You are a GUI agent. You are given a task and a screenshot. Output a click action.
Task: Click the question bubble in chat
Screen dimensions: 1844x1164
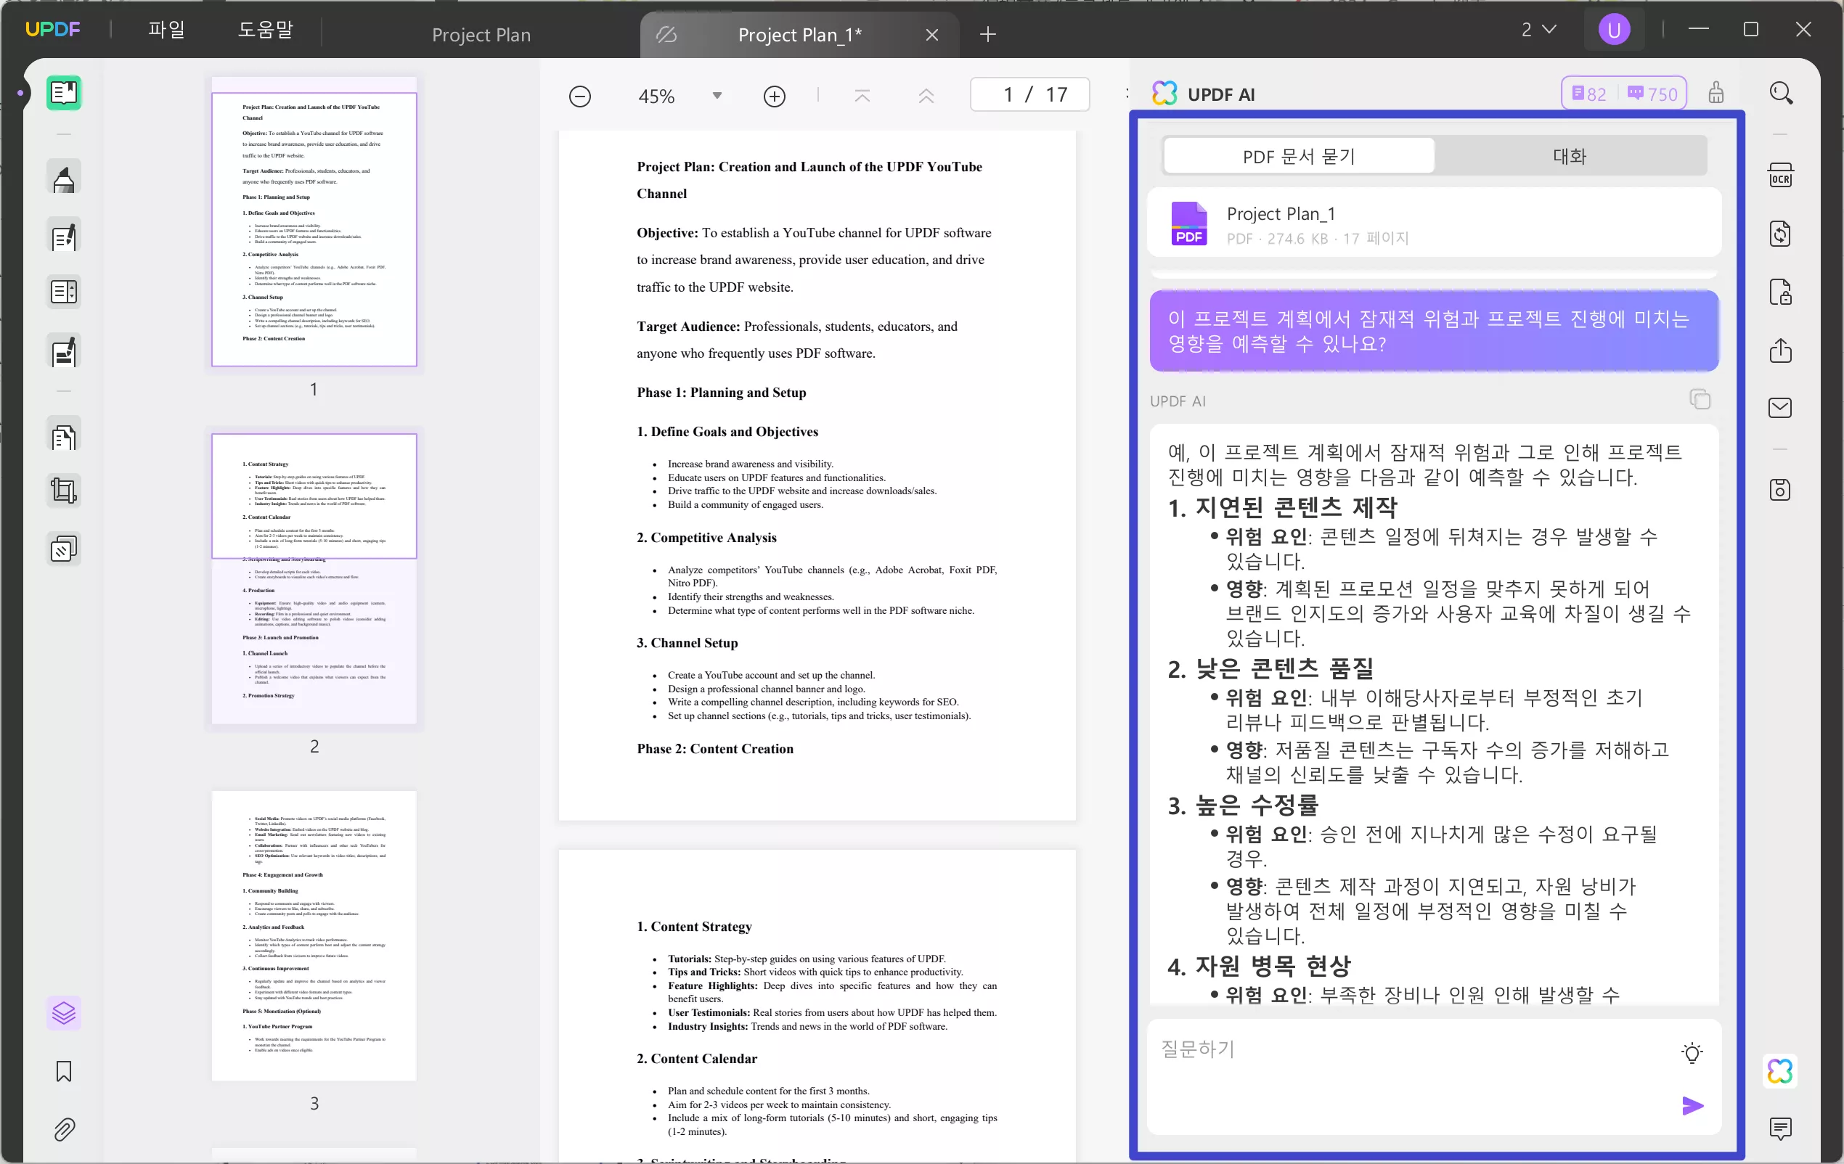[1434, 332]
